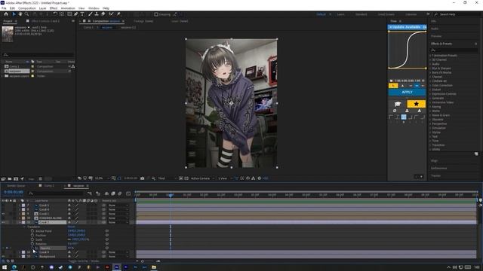Click the Flow easing curve graph

click(408, 50)
